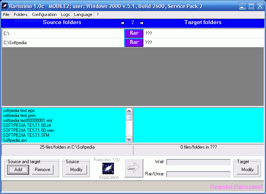
Task: Click the file list scroll up arrow
Action: pos(129,111)
